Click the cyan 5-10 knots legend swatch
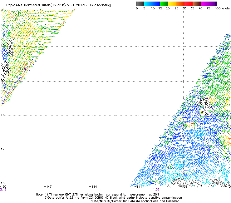The width and height of the screenshot is (231, 203). click(x=148, y=4)
